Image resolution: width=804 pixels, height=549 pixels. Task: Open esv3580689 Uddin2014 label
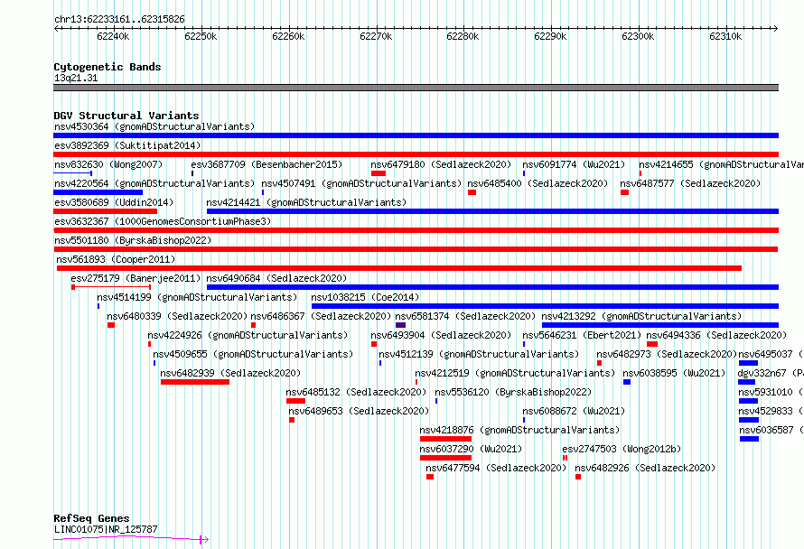pyautogui.click(x=114, y=202)
